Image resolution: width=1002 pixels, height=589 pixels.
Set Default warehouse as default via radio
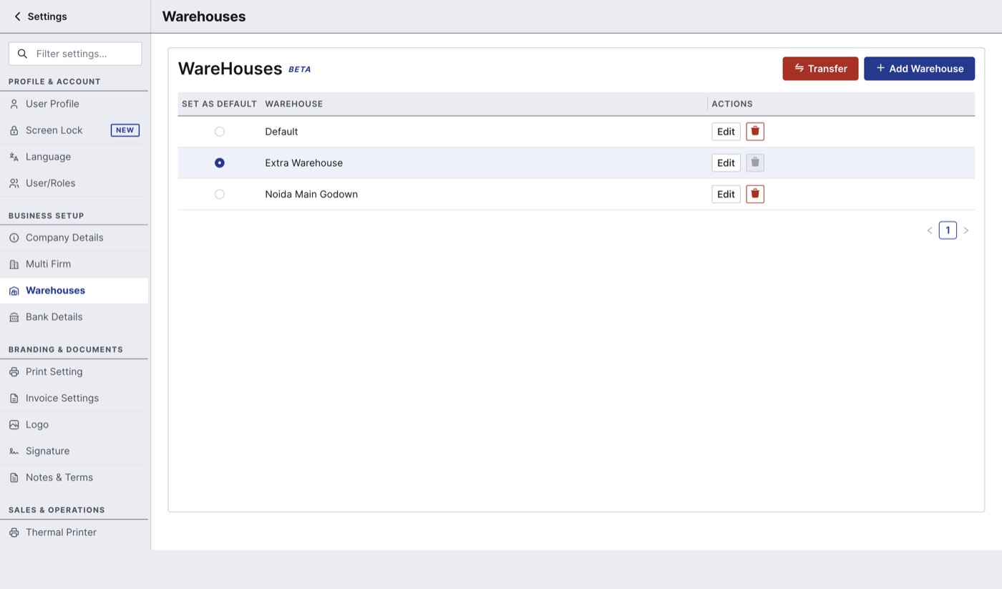pyautogui.click(x=220, y=132)
